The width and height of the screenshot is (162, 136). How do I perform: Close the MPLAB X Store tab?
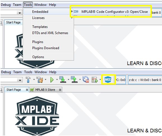(60, 90)
